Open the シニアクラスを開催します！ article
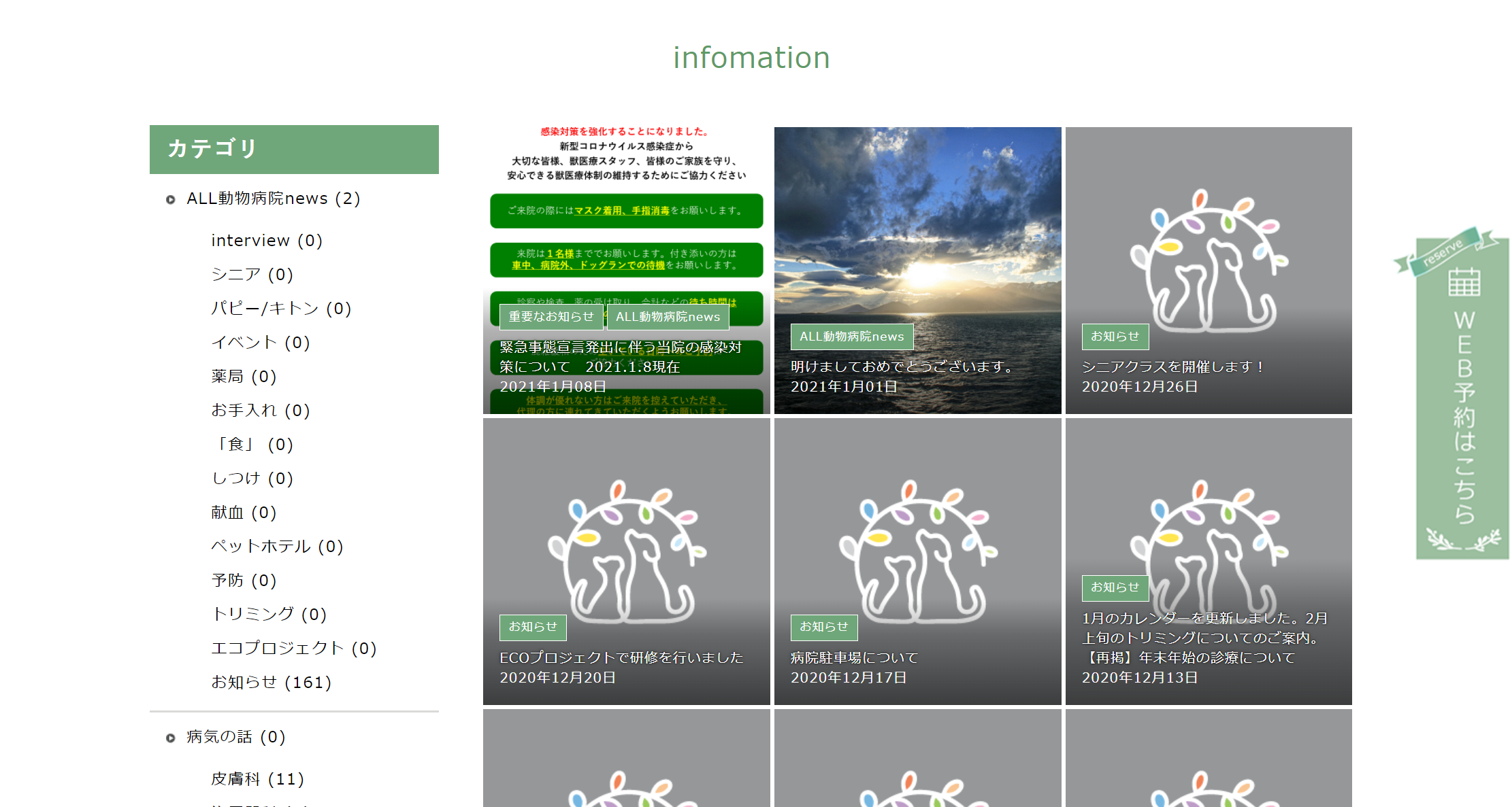The height and width of the screenshot is (807, 1510). pyautogui.click(x=1172, y=366)
